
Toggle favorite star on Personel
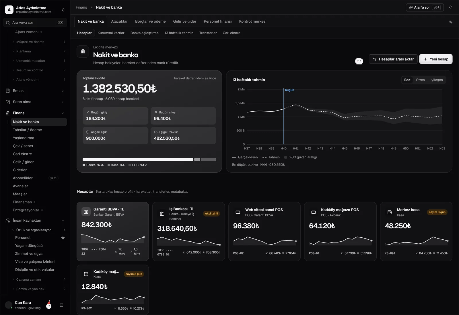[x=63, y=238]
